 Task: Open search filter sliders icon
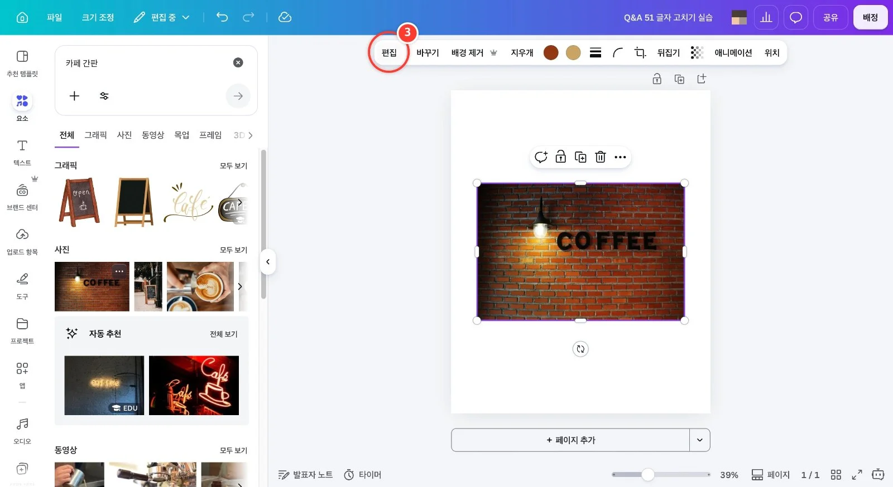pos(104,96)
